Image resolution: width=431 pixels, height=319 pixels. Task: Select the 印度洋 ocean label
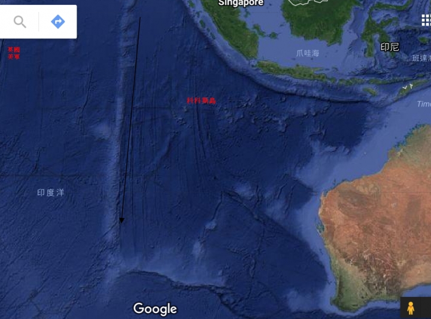(51, 193)
